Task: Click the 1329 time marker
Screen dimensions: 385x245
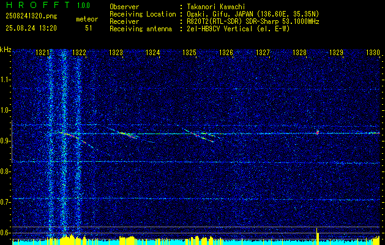Action: tap(336, 53)
